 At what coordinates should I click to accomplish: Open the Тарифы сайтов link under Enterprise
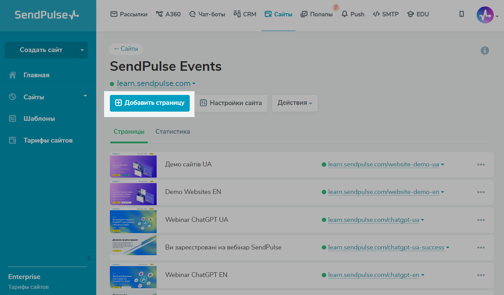(x=28, y=287)
